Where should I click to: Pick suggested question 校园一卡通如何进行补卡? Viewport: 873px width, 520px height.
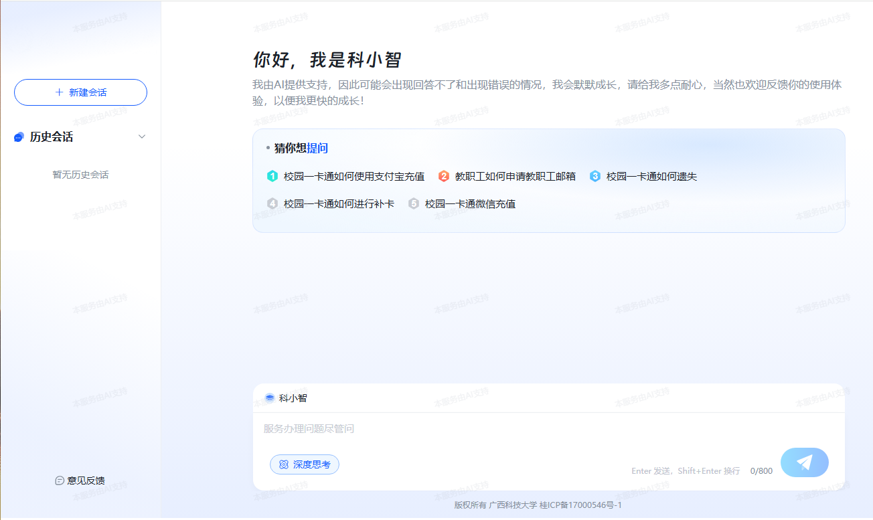339,204
